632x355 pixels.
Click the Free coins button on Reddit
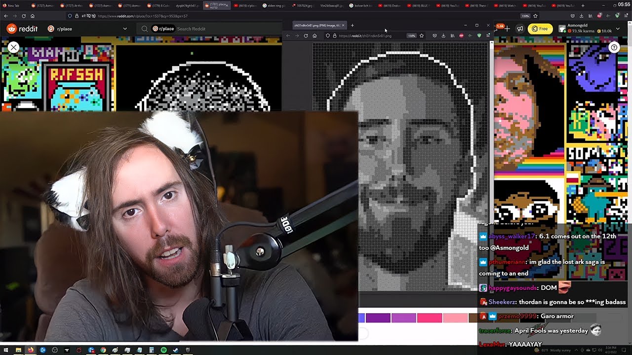(540, 29)
